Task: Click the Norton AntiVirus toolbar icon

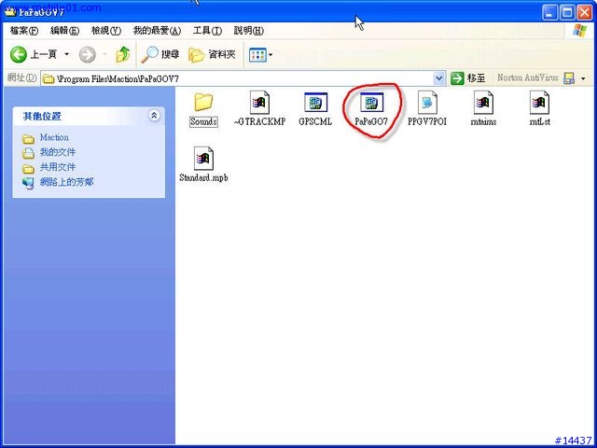Action: pyautogui.click(x=569, y=78)
